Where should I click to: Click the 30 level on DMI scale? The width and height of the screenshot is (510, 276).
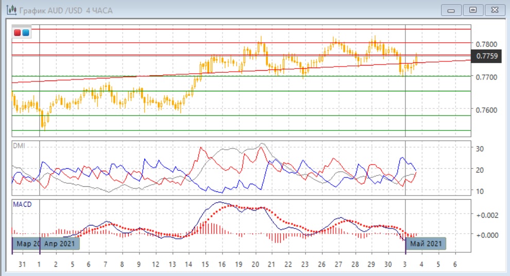click(x=480, y=149)
